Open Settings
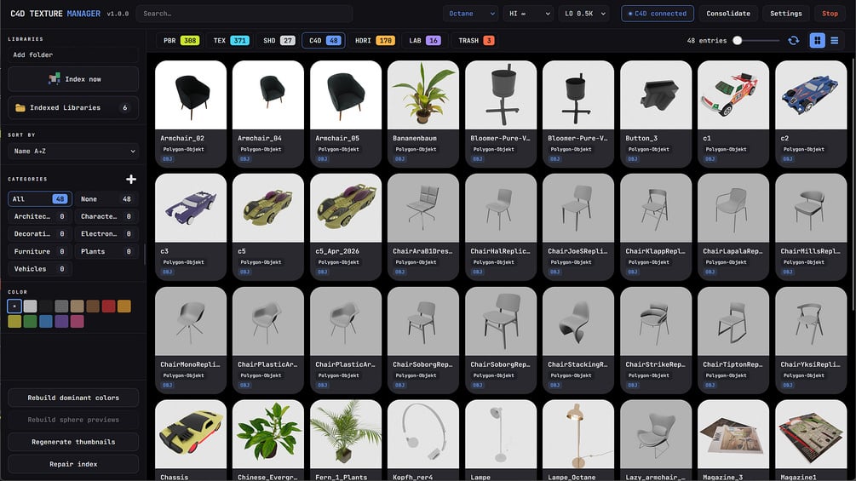The height and width of the screenshot is (481, 856). coord(785,14)
